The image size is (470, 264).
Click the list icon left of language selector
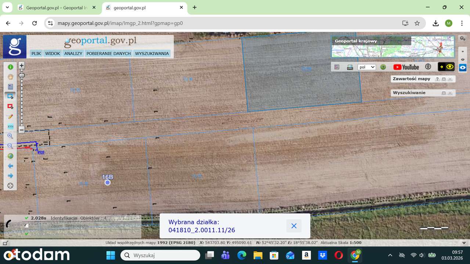[337, 67]
